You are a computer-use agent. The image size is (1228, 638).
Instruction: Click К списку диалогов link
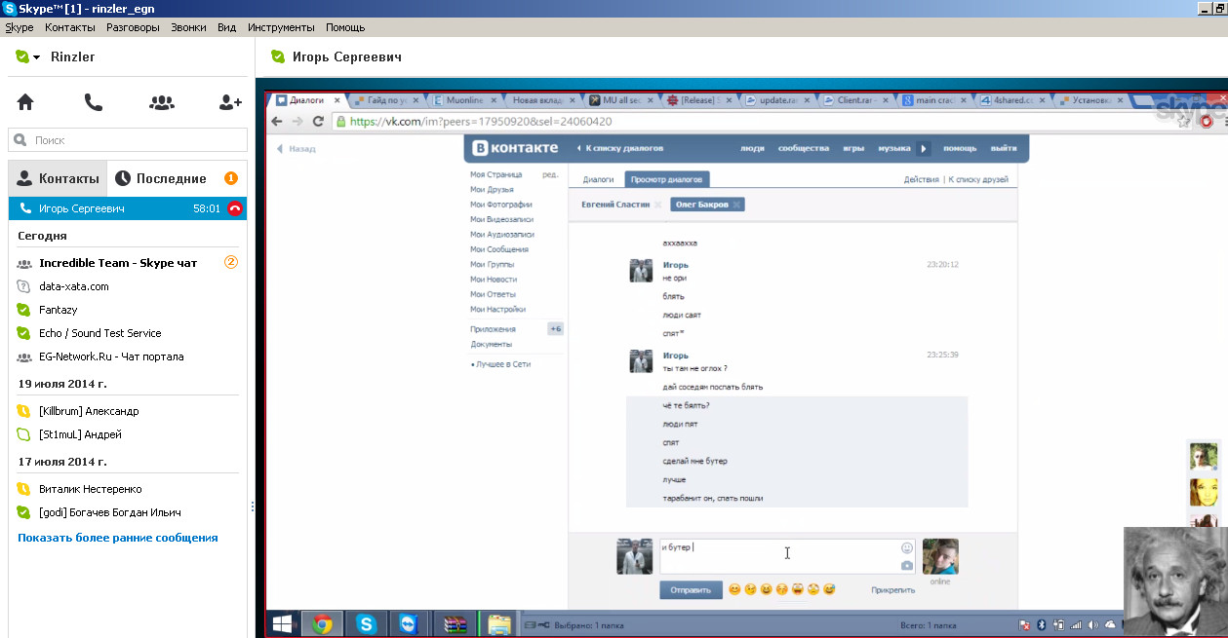click(x=619, y=148)
